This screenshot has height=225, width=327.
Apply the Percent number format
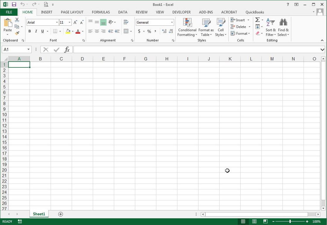(x=149, y=31)
